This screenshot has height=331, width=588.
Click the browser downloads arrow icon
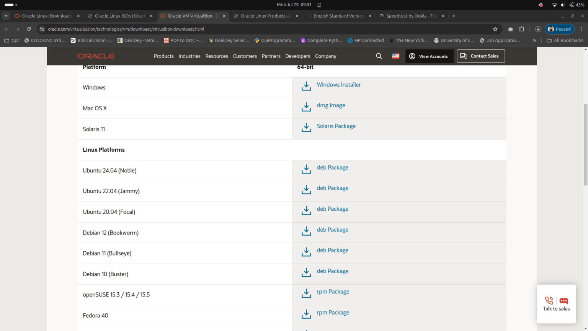538,29
